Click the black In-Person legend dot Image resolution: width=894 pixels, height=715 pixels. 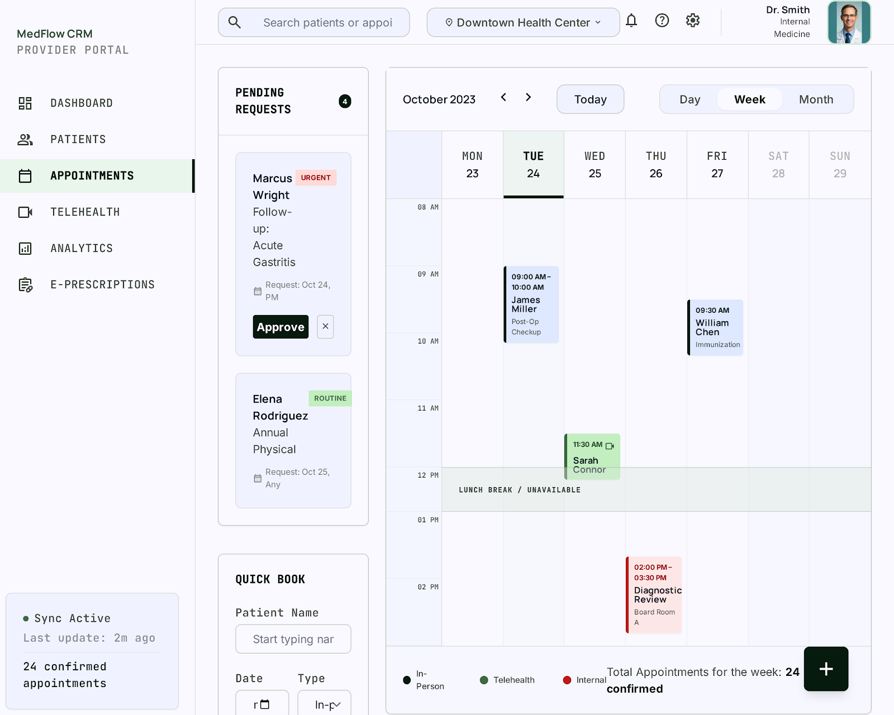[407, 680]
